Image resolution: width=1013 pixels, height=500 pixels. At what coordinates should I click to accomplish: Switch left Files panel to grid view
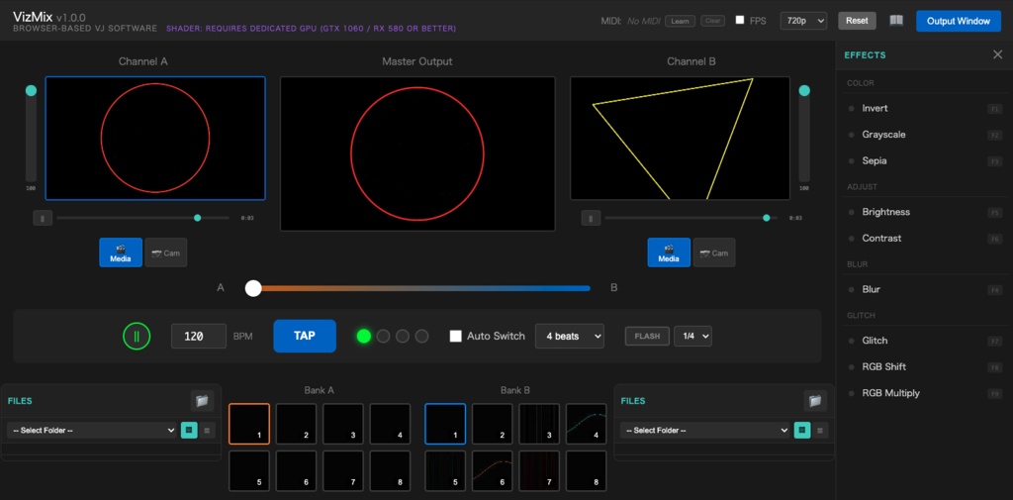click(x=189, y=430)
